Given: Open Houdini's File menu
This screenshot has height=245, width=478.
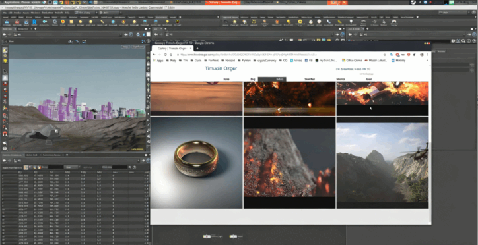Looking at the screenshot, I should 5,13.
